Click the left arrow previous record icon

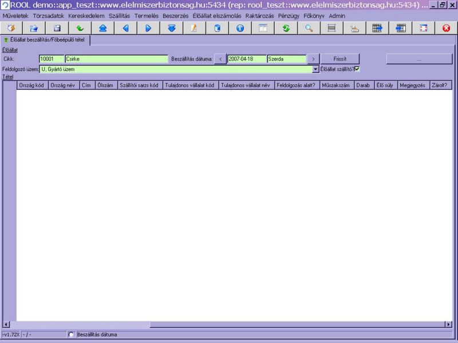pos(125,28)
